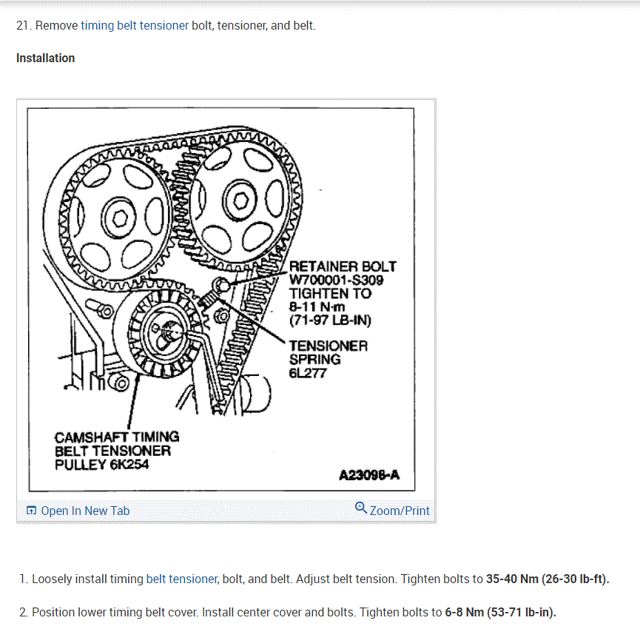Screen dimensions: 640x629
Task: Click the bold '6-8 Nm (53-71 lb-in)' torque text
Action: tap(500, 612)
